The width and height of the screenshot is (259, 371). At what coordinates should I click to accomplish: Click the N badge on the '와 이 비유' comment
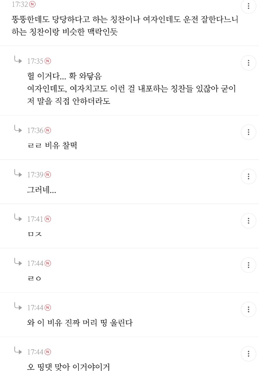pos(48,307)
